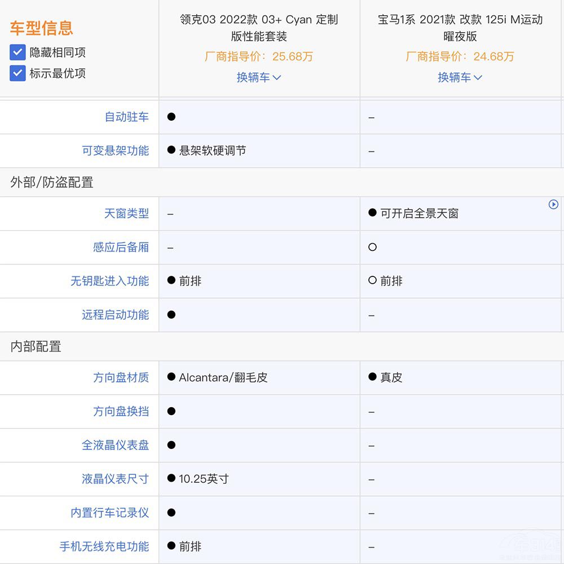Click the 方向盘材质 row label
This screenshot has width=564, height=564.
121,377
